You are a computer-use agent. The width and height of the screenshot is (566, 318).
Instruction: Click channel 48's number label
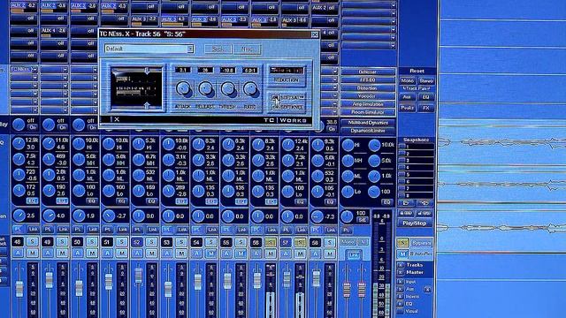[18, 242]
